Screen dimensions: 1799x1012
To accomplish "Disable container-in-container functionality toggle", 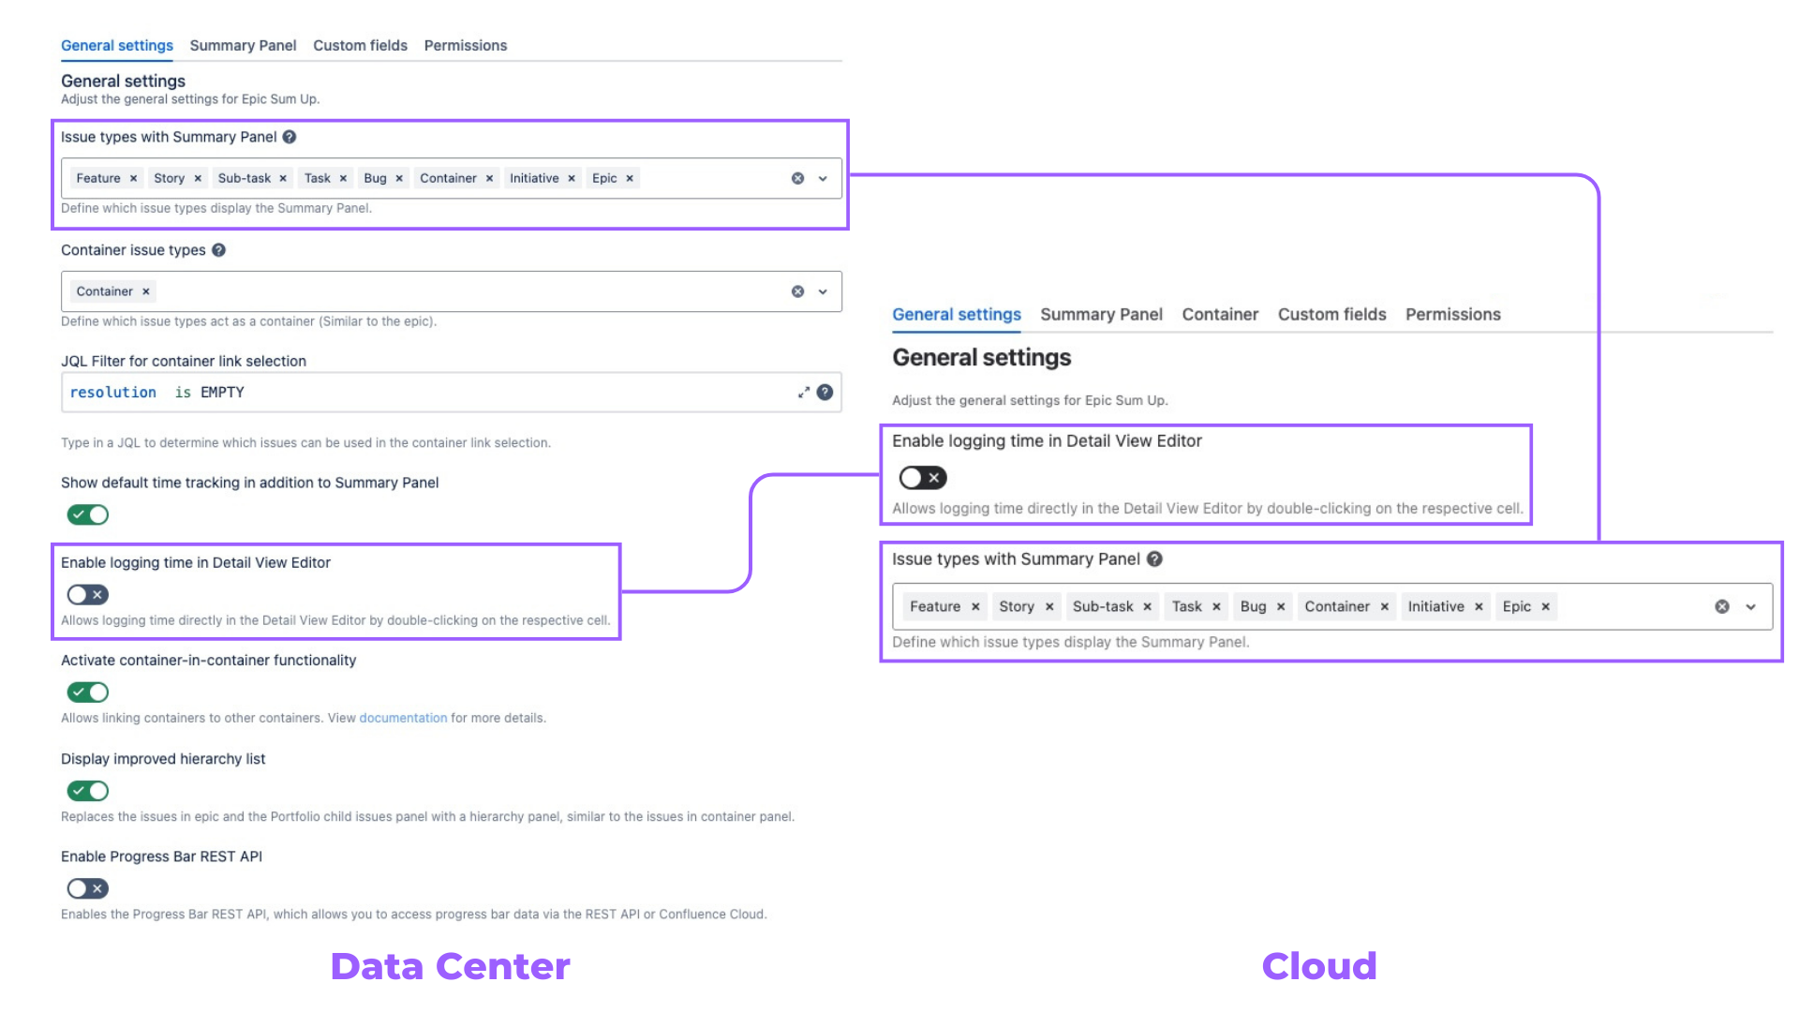I will pos(88,692).
